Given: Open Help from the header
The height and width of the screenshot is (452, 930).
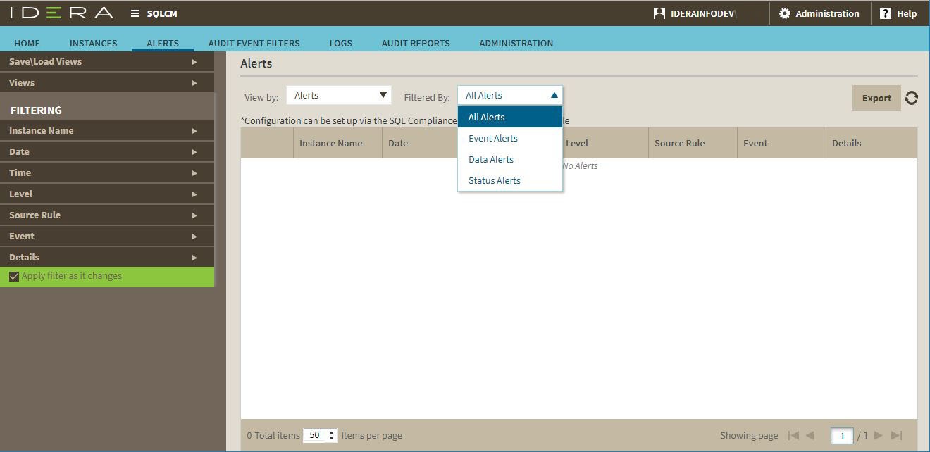Looking at the screenshot, I should [x=898, y=13].
